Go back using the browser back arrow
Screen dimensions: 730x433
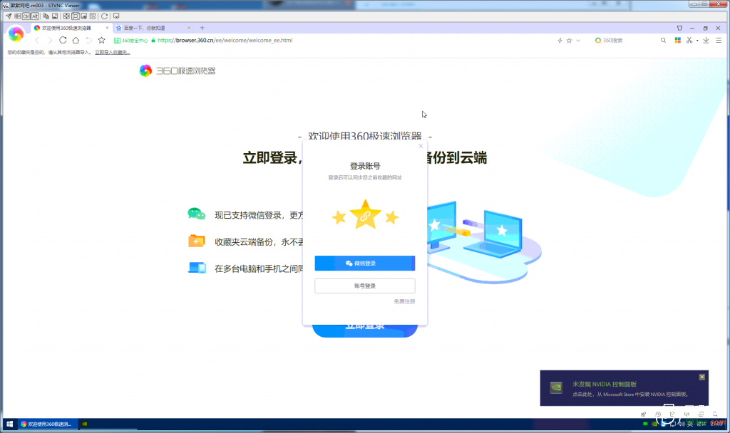[x=37, y=41]
